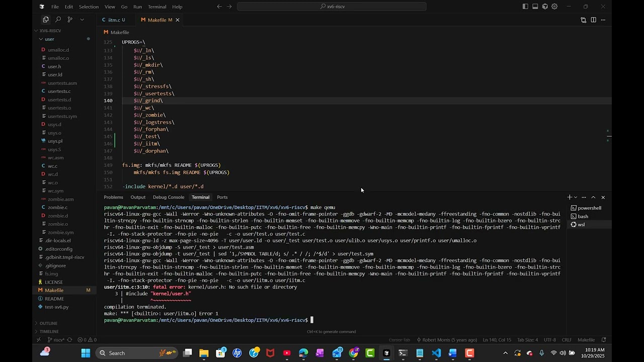Open terminal panel more actions ellipsis
This screenshot has width=644, height=362.
point(584,197)
